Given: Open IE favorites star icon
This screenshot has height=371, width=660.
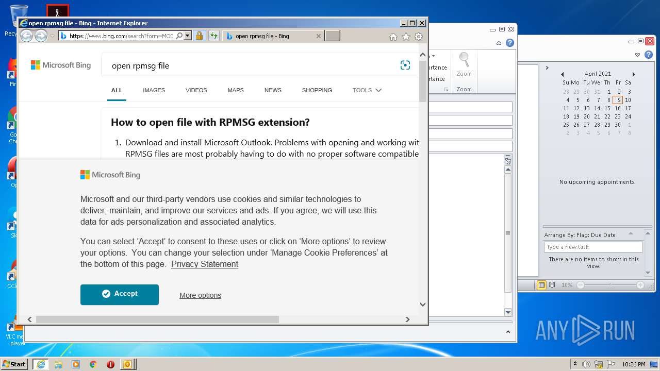Looking at the screenshot, I should pos(406,37).
